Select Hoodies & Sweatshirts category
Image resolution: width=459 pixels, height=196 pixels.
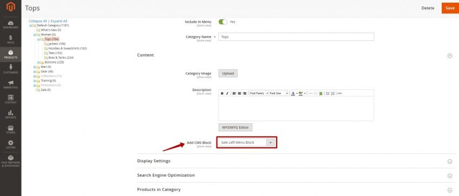tap(67, 48)
